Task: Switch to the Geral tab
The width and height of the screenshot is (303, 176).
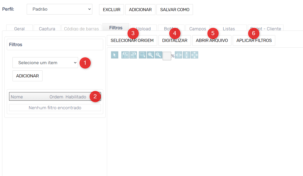Action: pos(19,28)
